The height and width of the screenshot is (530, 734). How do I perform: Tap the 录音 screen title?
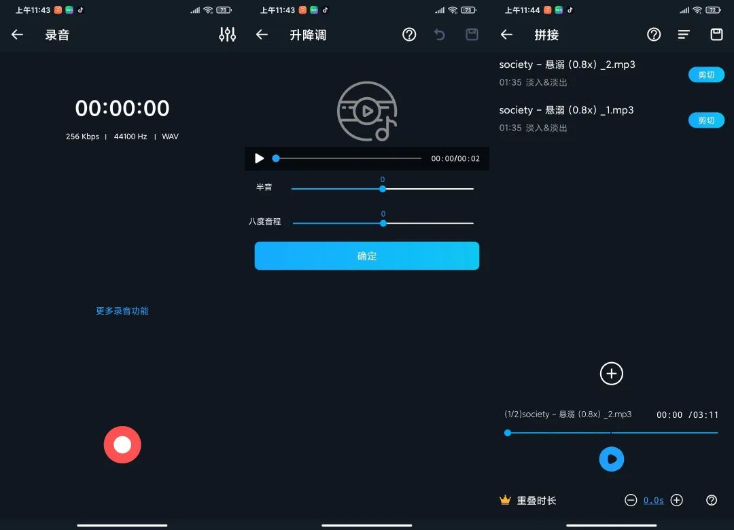(x=57, y=35)
